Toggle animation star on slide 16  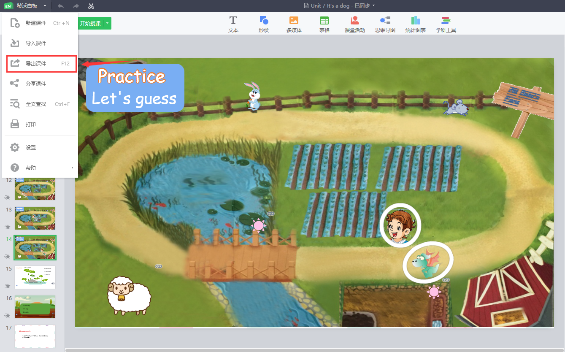(x=7, y=315)
